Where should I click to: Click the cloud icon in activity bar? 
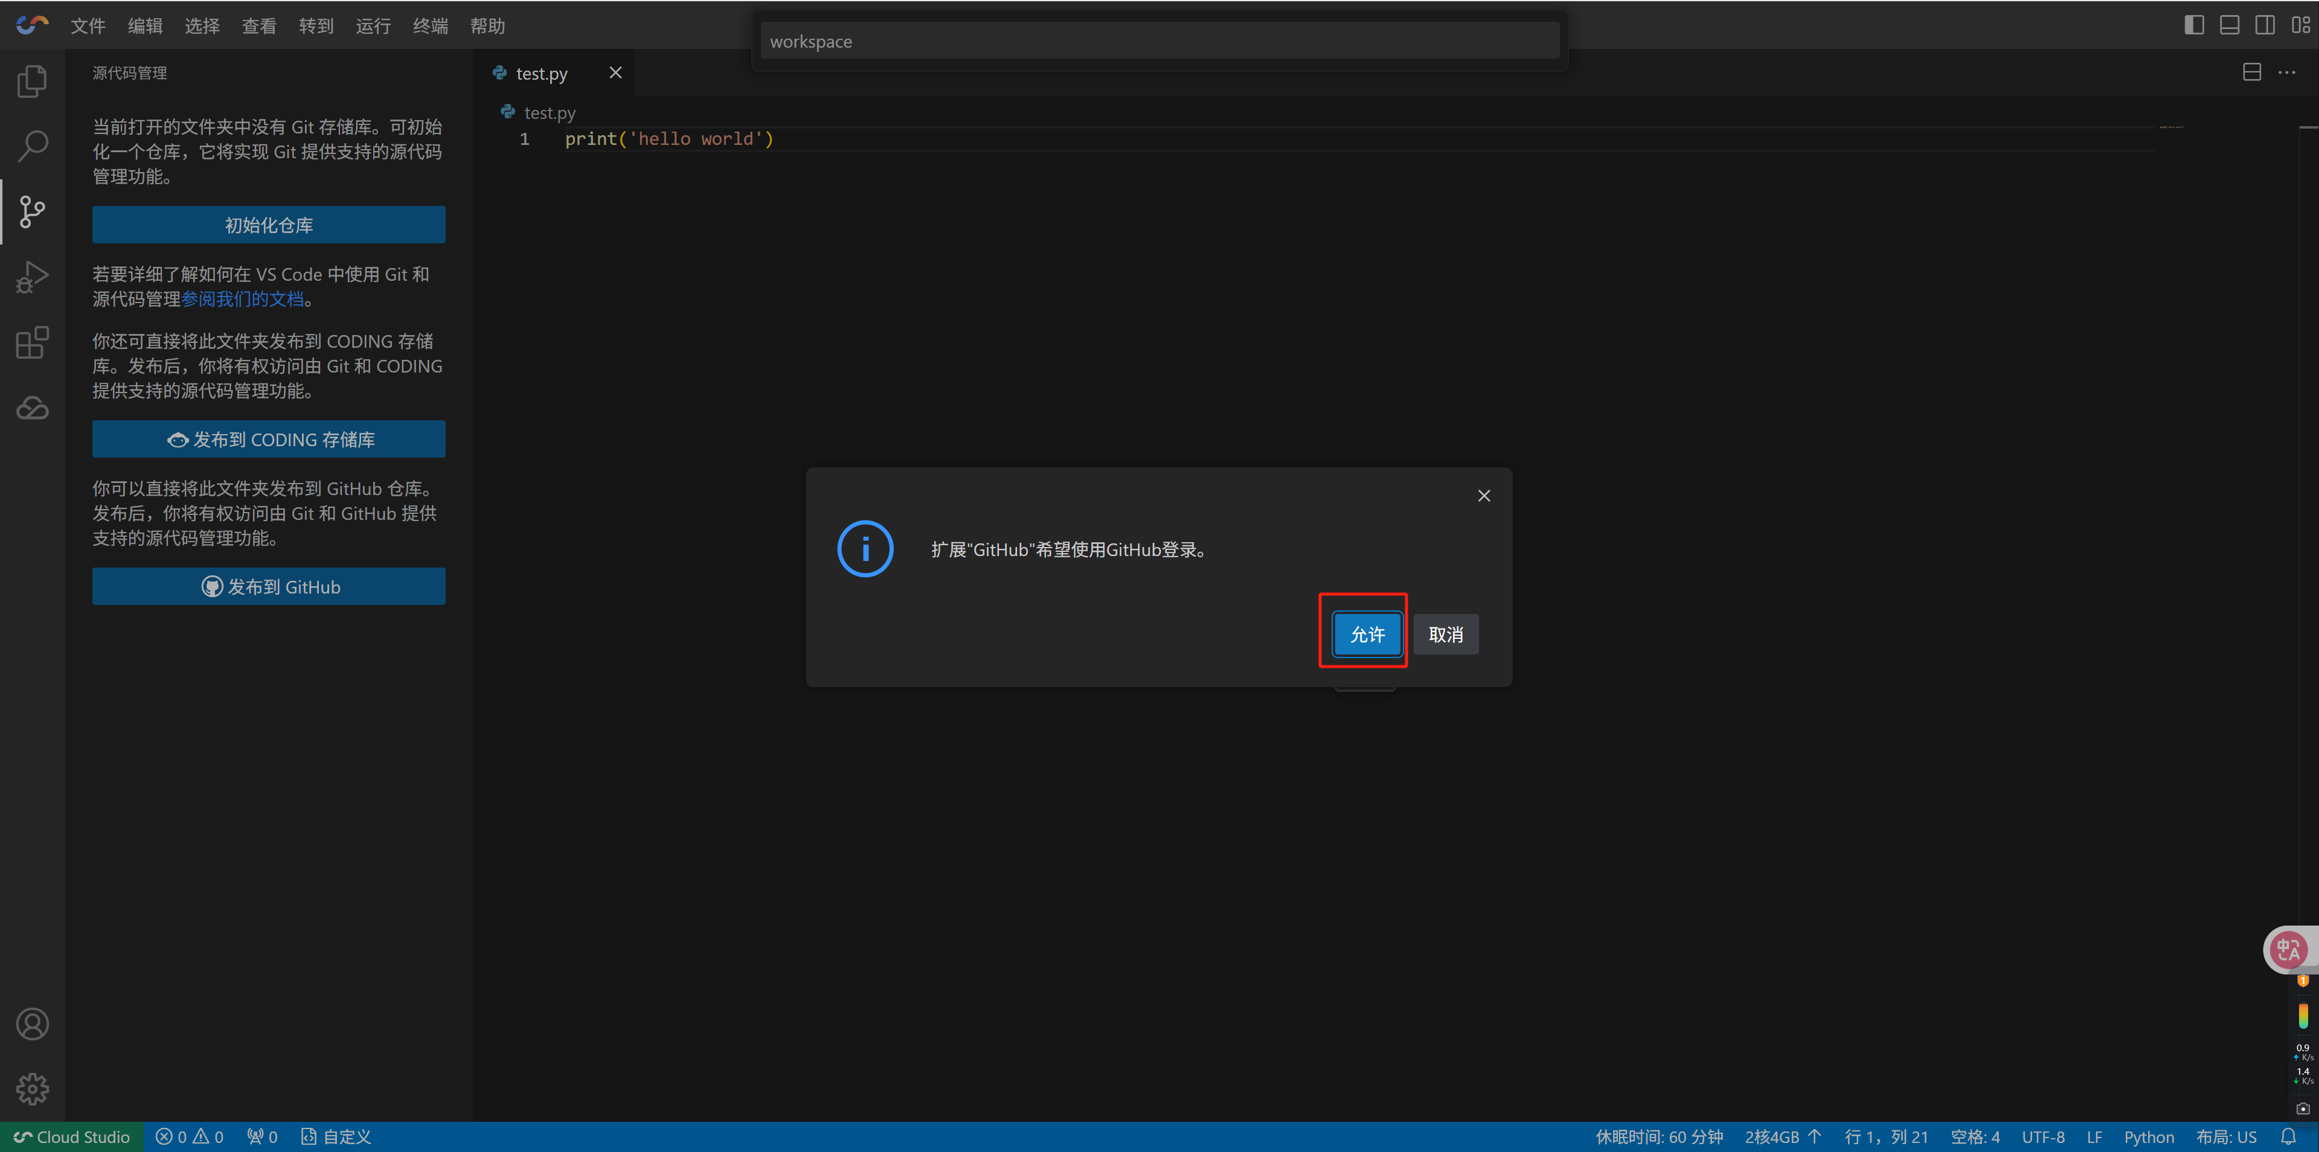point(33,409)
